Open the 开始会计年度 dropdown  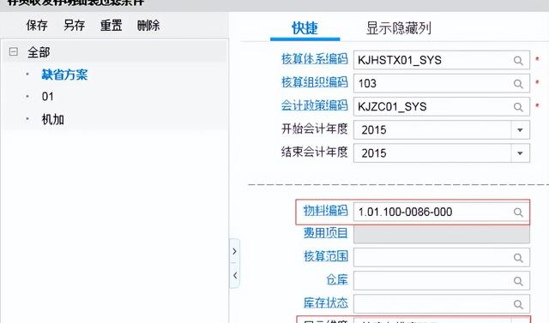point(520,130)
